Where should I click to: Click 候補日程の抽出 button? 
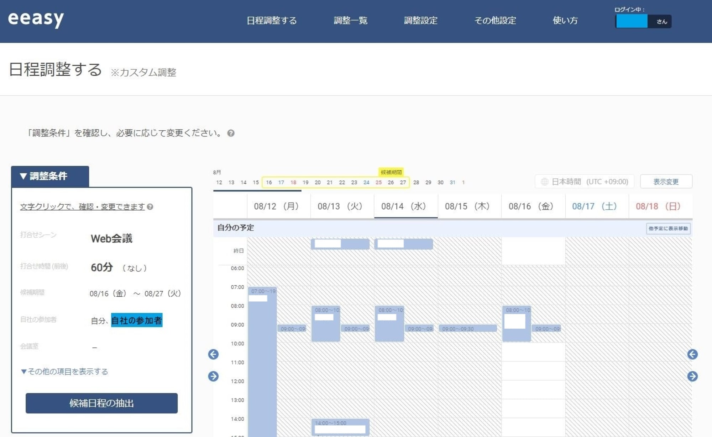(101, 403)
